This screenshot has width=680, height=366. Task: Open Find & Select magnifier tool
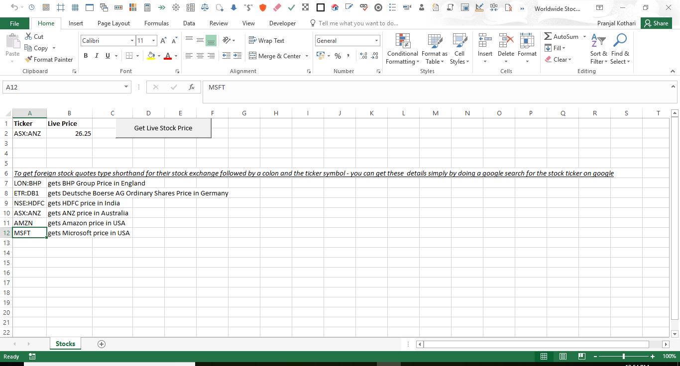click(620, 42)
